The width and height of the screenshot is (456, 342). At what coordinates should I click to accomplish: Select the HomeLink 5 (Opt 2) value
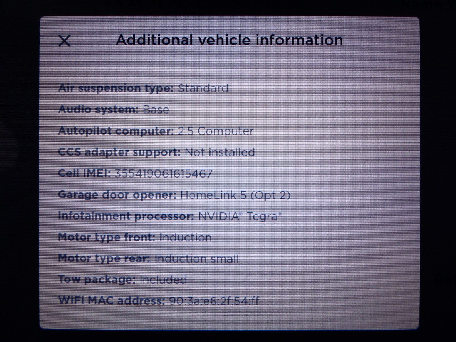(235, 195)
